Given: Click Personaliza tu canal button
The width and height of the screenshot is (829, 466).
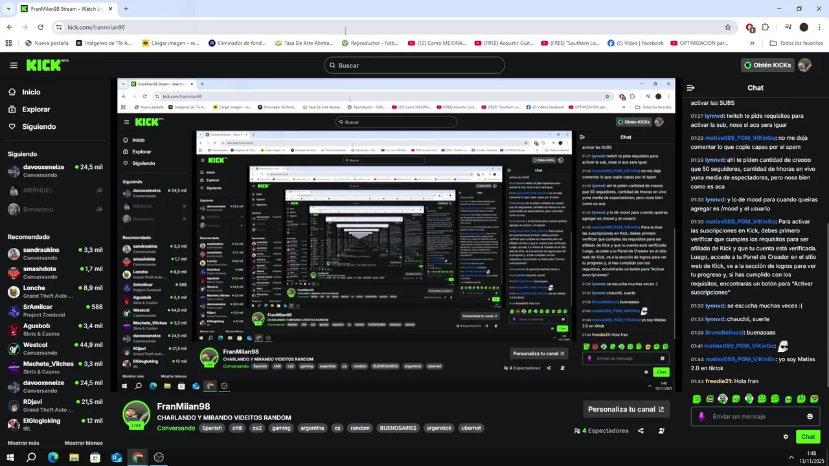Looking at the screenshot, I should (x=626, y=409).
